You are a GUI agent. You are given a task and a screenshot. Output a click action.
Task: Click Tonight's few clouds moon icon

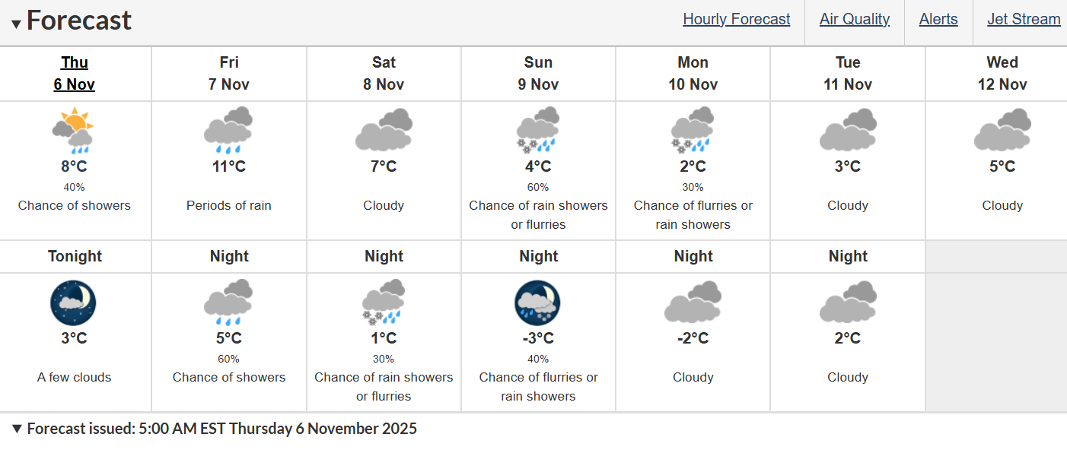pos(74,303)
